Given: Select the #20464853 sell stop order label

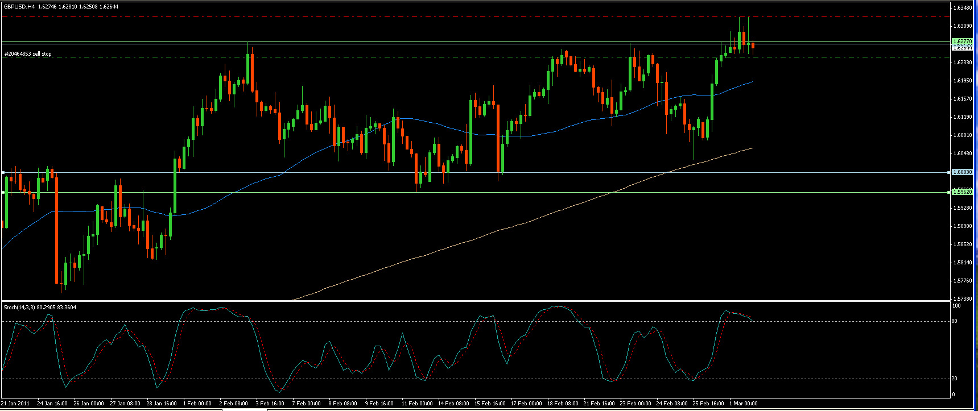Looking at the screenshot, I should (x=28, y=54).
